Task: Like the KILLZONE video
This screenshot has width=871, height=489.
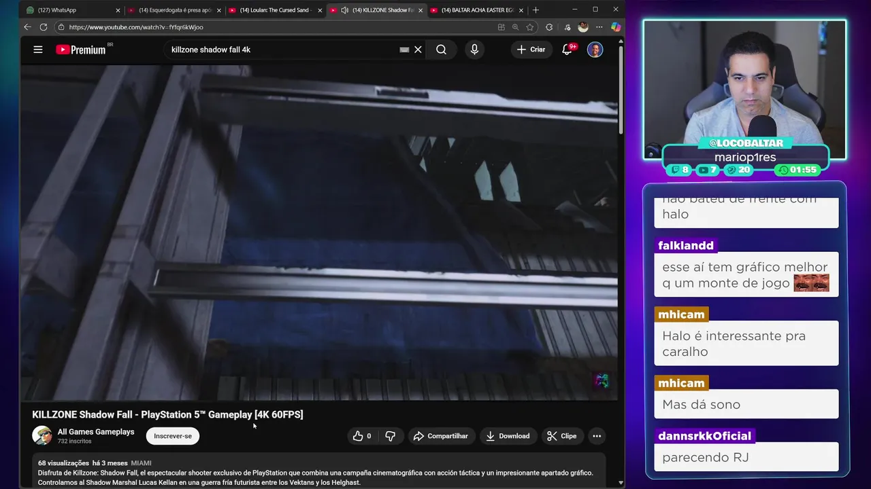Action: click(362, 436)
